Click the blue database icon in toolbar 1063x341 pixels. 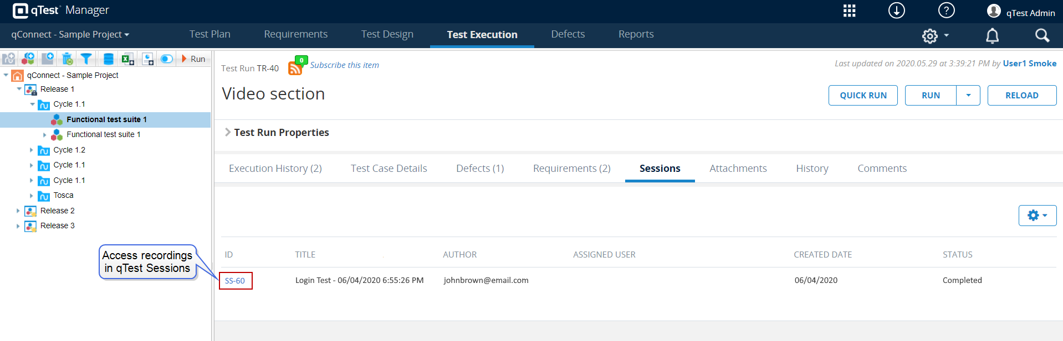[x=109, y=59]
